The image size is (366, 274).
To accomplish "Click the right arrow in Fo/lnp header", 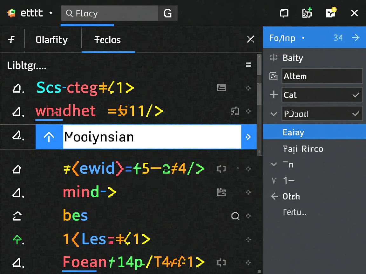I will (x=356, y=38).
